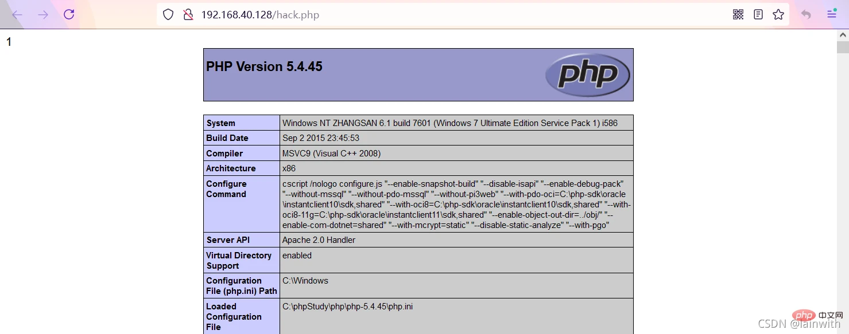
Task: Click the browser forward arrow
Action: [43, 15]
